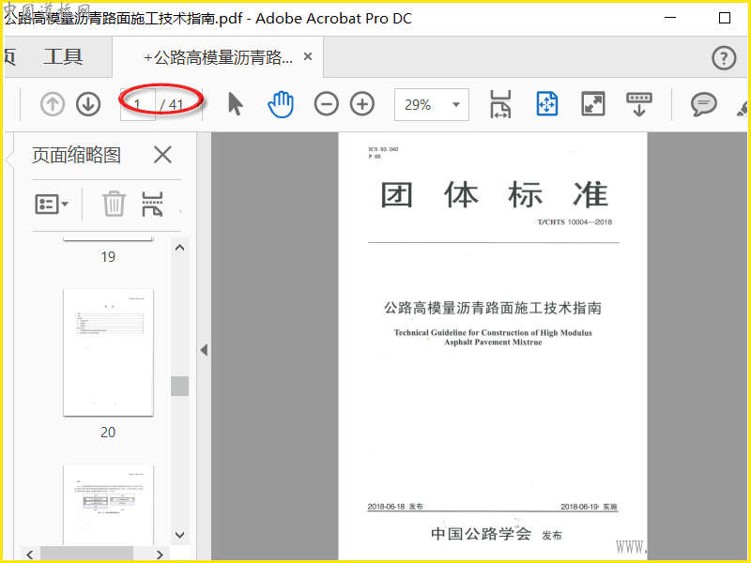Click the thumbnail label 20
751x563 pixels.
click(x=108, y=433)
